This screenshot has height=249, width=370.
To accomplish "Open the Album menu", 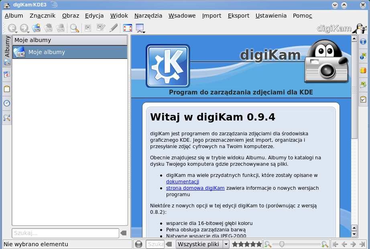I will (14, 16).
